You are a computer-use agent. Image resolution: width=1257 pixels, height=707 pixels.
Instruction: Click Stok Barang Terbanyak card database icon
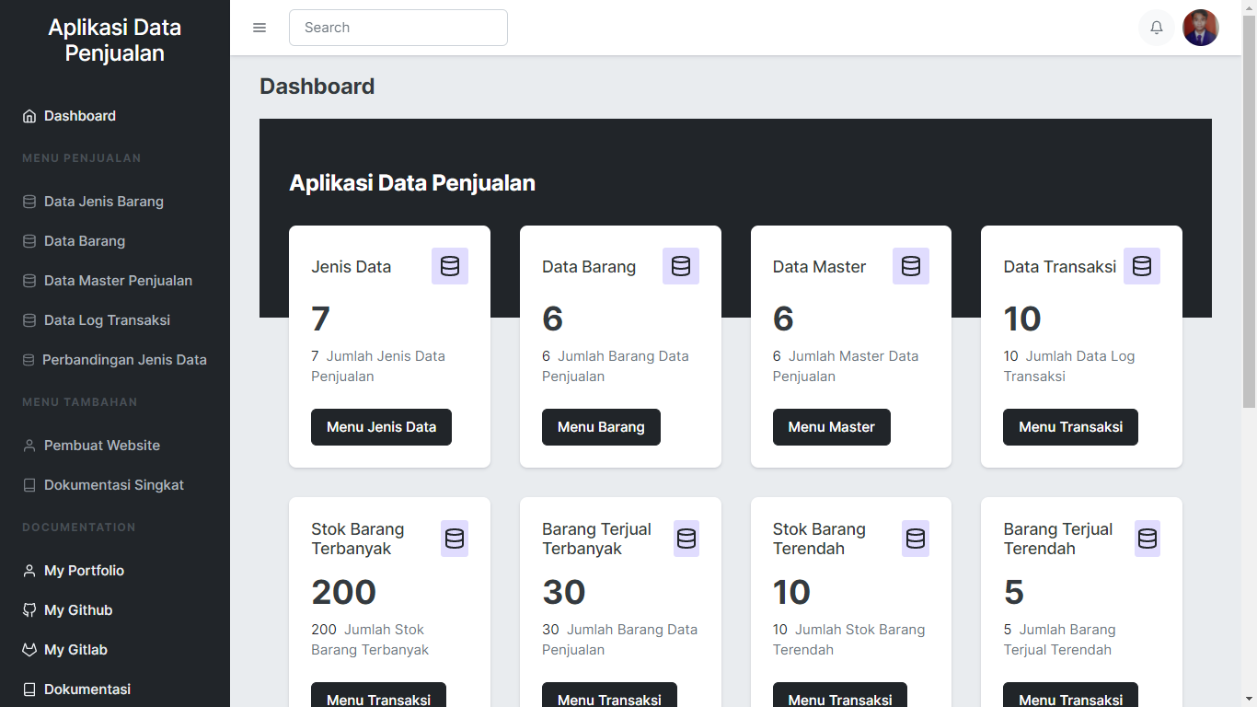point(455,539)
